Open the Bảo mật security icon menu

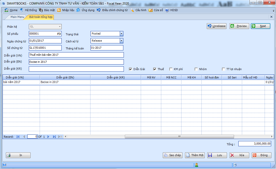pyautogui.click(x=41, y=10)
